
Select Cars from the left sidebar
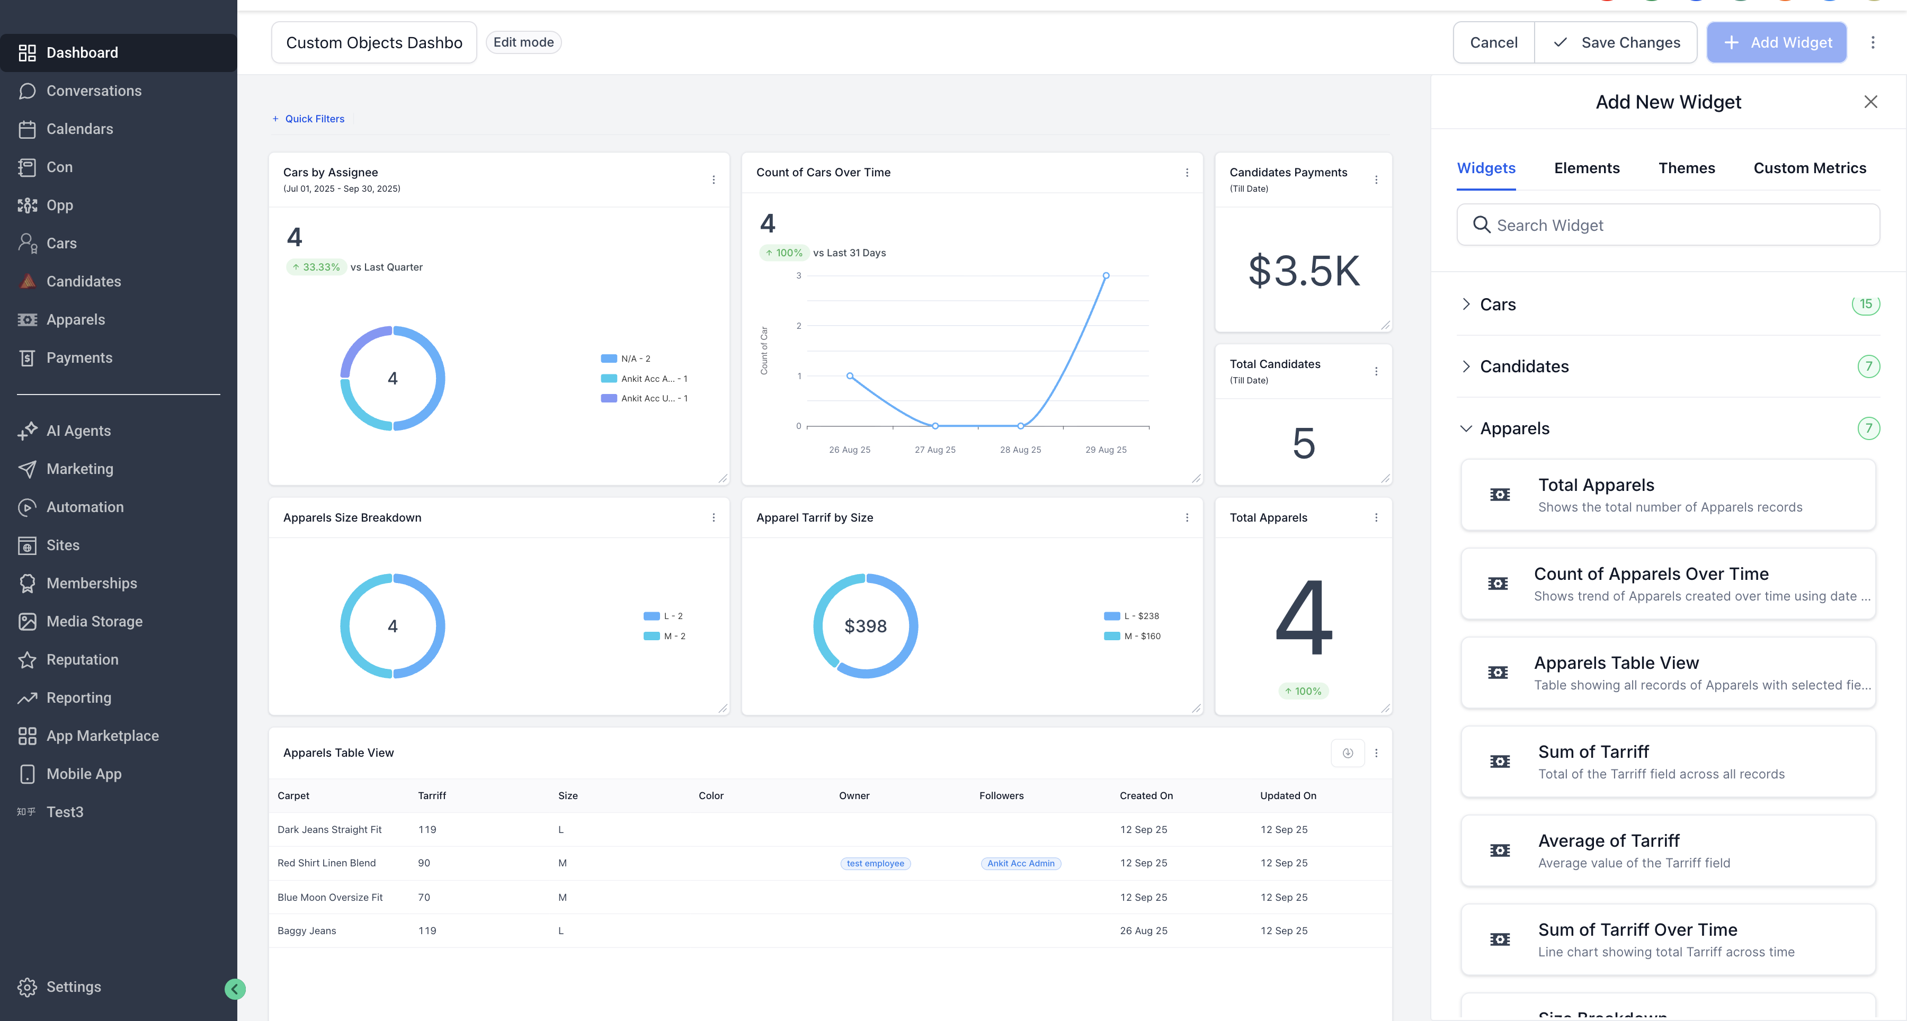(61, 243)
